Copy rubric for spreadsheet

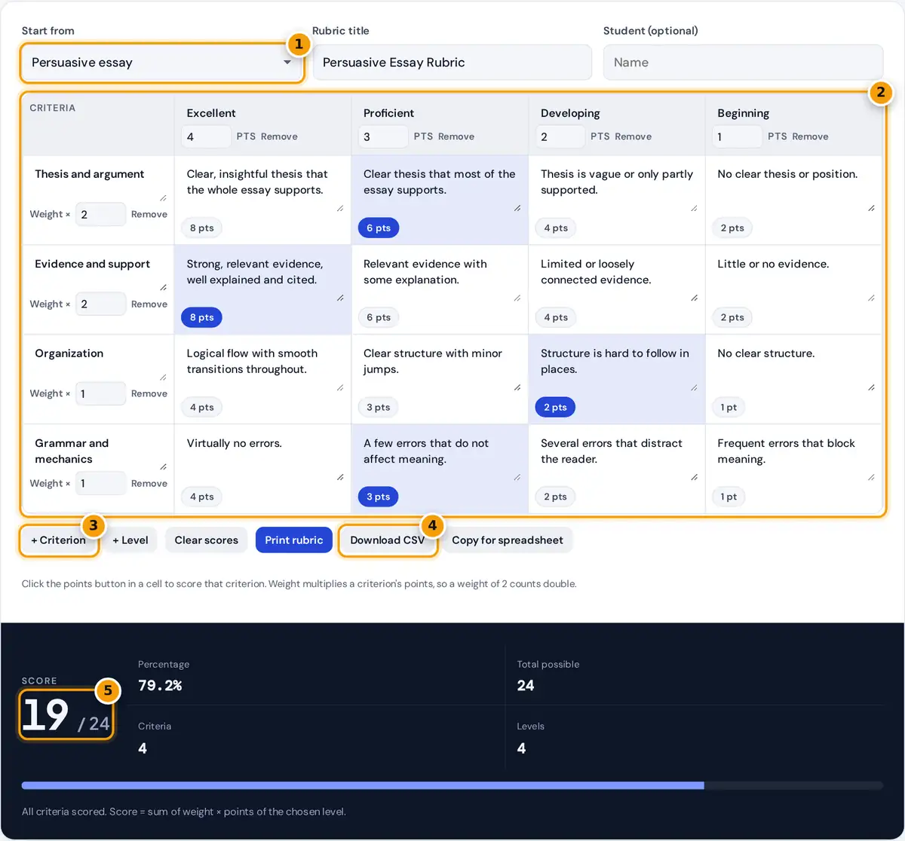[508, 540]
